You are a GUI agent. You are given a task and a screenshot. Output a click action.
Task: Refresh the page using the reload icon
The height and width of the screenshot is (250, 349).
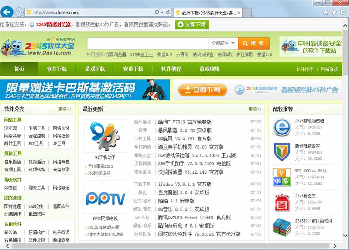click(x=168, y=12)
